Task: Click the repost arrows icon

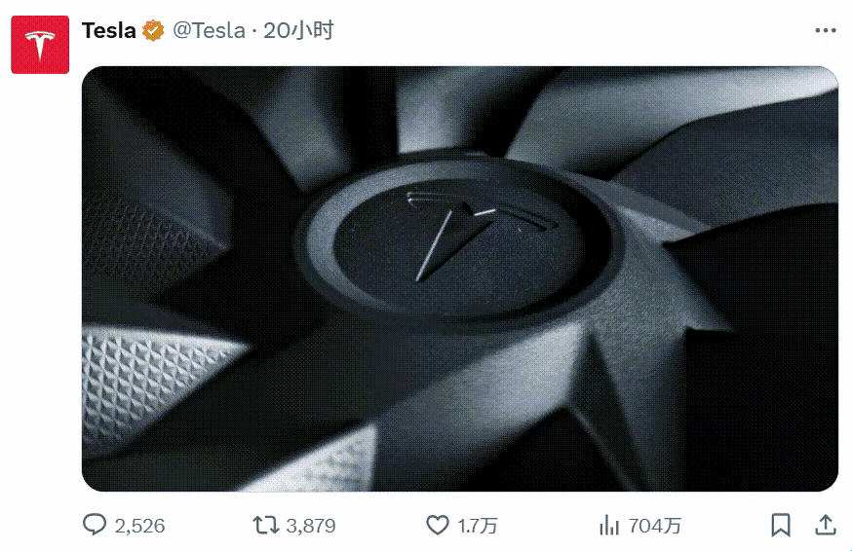Action: pos(266,525)
